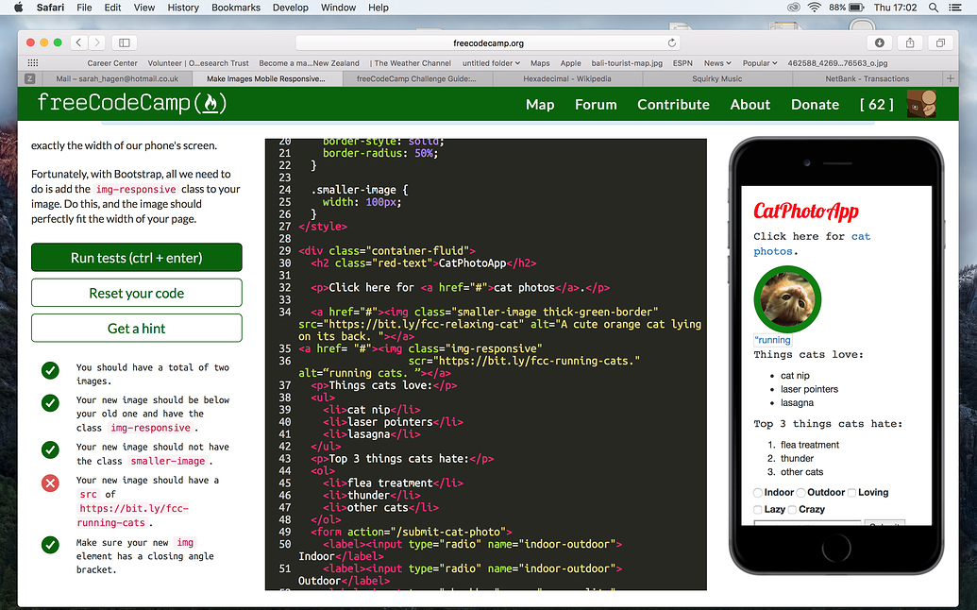Open the bali-tourist-map.jpg bookmark
Screen dimensions: 977x610
(x=627, y=63)
